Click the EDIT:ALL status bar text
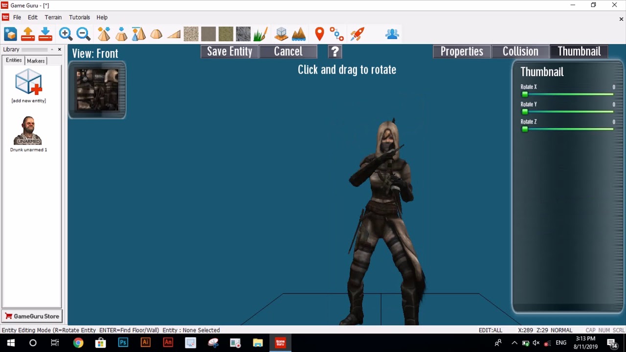The width and height of the screenshot is (626, 352). (491, 330)
